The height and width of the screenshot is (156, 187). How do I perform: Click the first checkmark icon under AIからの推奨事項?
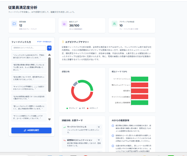112,126
